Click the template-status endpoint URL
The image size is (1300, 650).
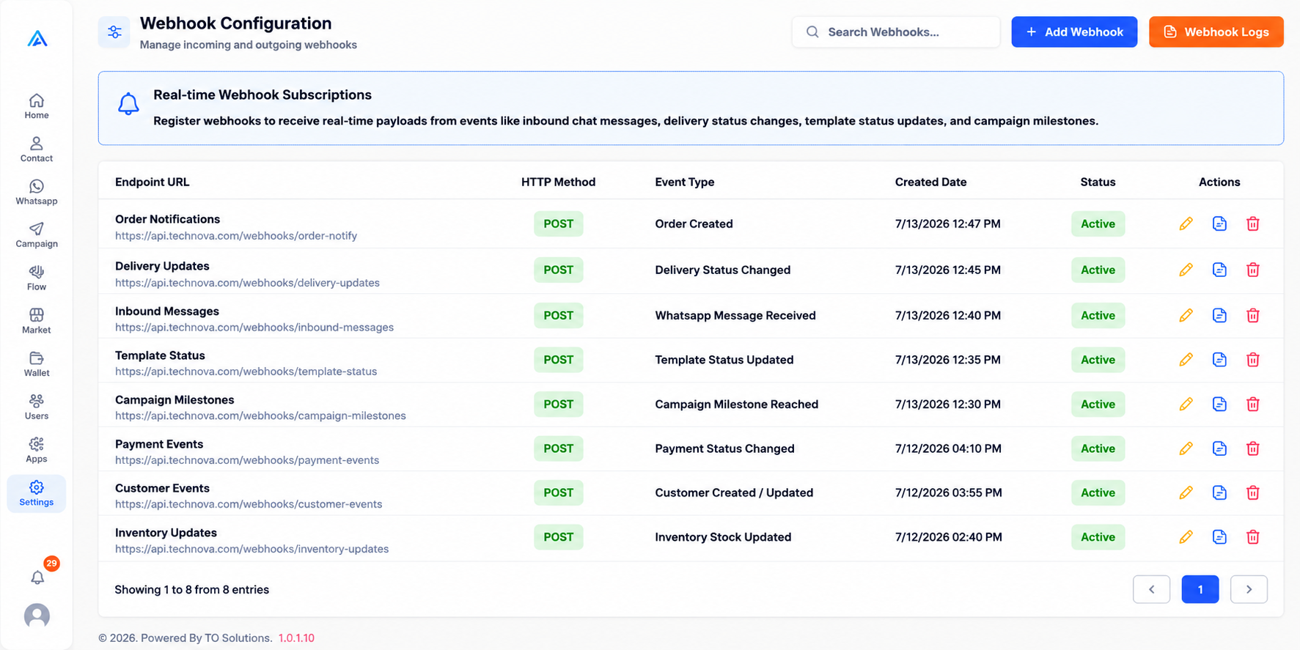[246, 372]
